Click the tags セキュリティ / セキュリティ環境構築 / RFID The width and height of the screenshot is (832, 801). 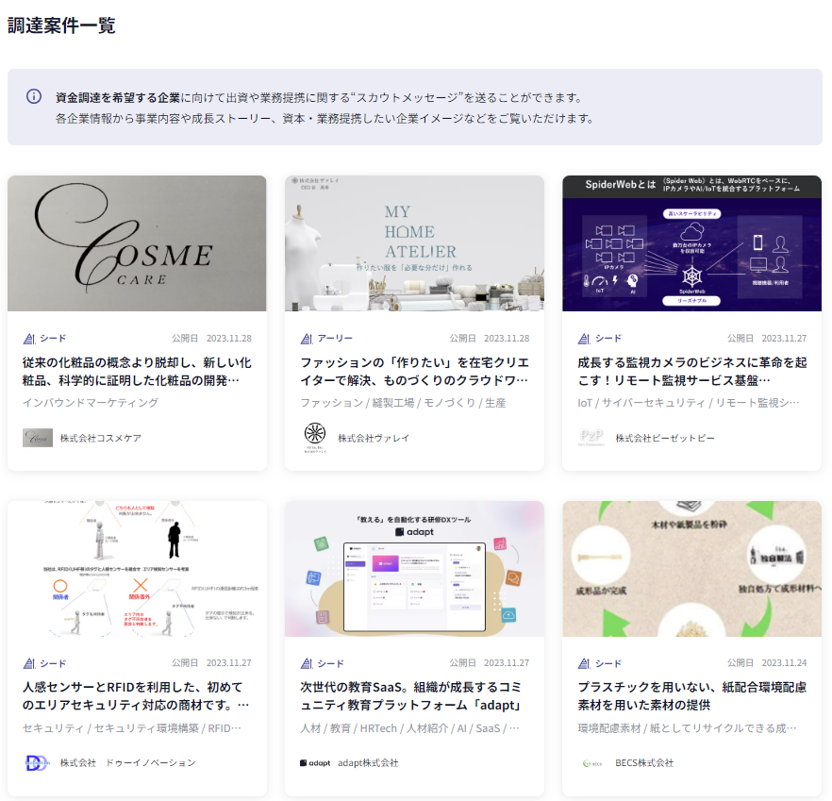point(132,727)
